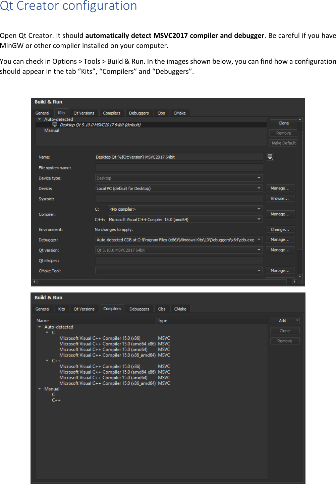Screen dimensions: 336x484
Task: Open Qt Versions tab in lower dialog
Action: (84, 309)
